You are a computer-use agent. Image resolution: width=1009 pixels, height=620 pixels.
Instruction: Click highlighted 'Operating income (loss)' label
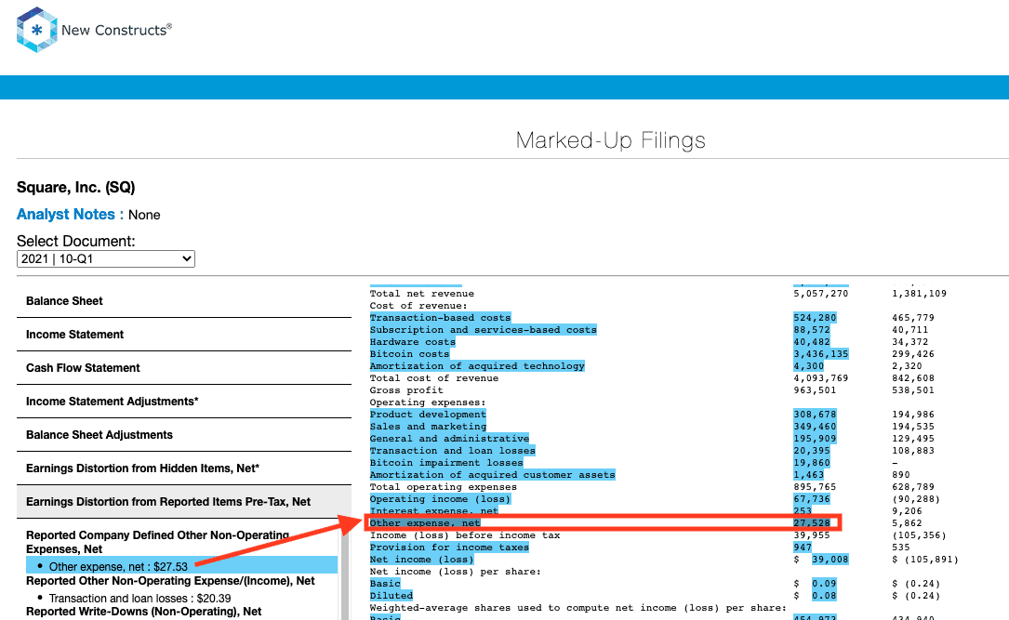pyautogui.click(x=440, y=499)
